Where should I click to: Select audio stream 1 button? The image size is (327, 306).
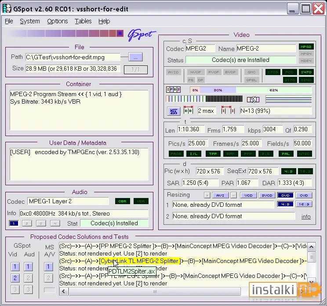(14, 223)
